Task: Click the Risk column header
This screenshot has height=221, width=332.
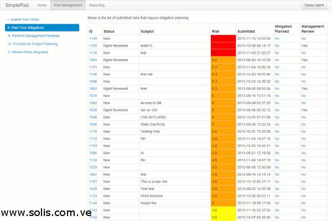Action: click(216, 32)
